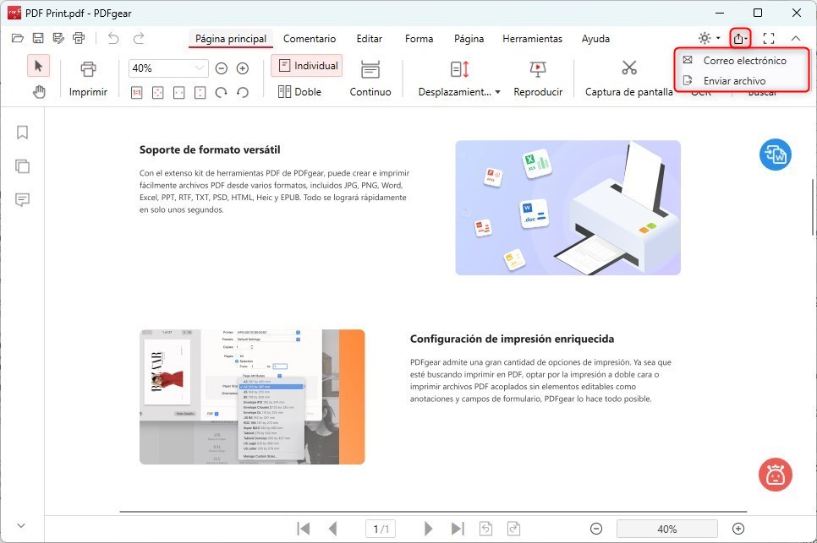
Task: Go to the next page
Action: click(428, 529)
